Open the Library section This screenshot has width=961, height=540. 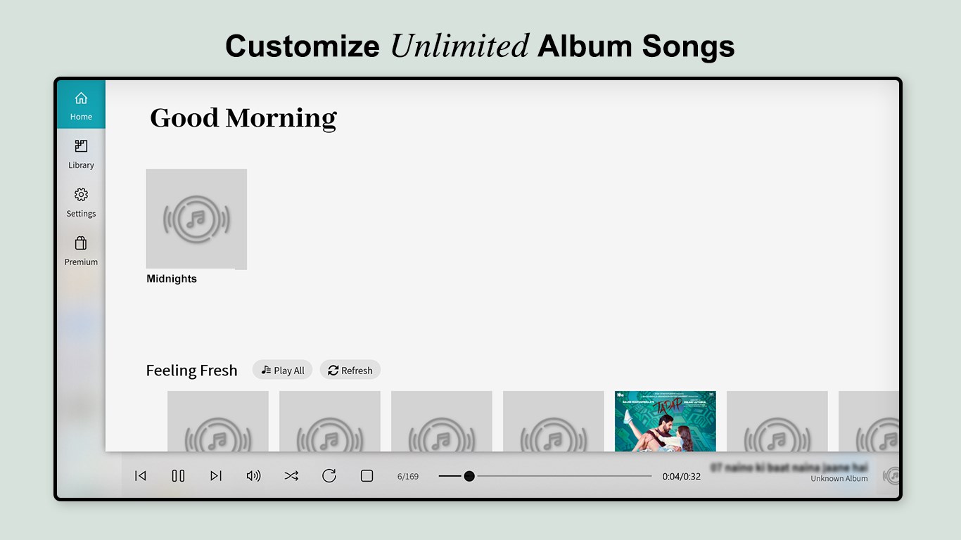click(x=81, y=153)
